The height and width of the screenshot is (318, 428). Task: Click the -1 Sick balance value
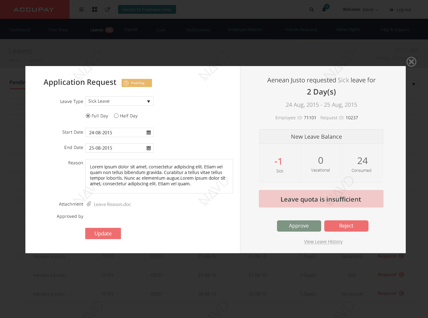coord(278,162)
